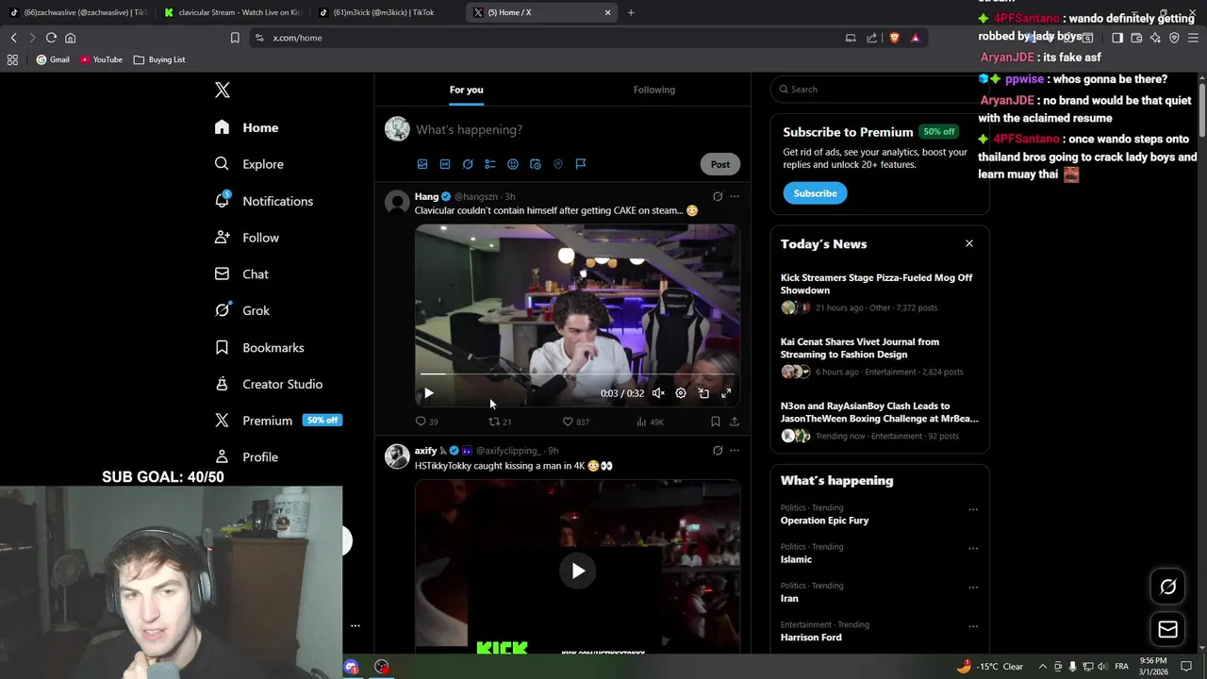
Task: Open Notifications page
Action: pos(264,201)
